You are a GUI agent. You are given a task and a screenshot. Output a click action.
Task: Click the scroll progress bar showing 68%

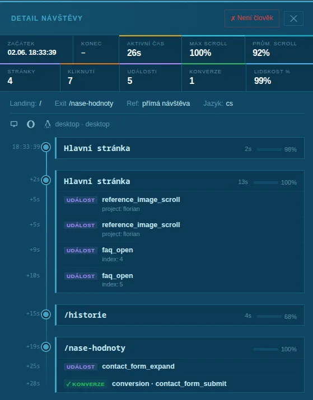click(x=269, y=316)
